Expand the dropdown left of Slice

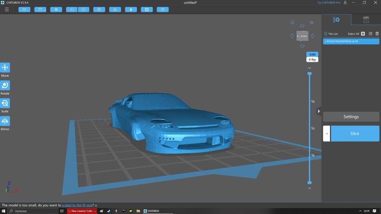327,134
